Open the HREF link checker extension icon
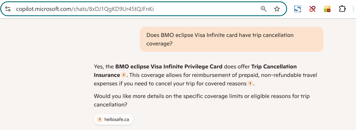This screenshot has width=356, height=130. [x=327, y=9]
